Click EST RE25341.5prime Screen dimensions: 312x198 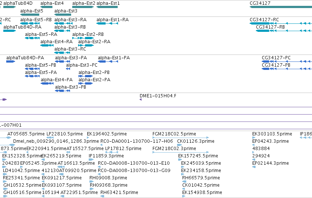coord(5,182)
